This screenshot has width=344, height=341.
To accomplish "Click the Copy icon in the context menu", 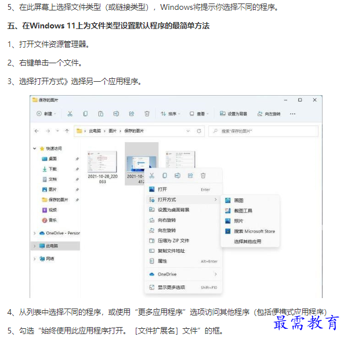I will 165,176.
